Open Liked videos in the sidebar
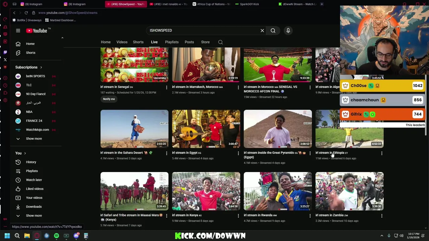 coord(34,189)
